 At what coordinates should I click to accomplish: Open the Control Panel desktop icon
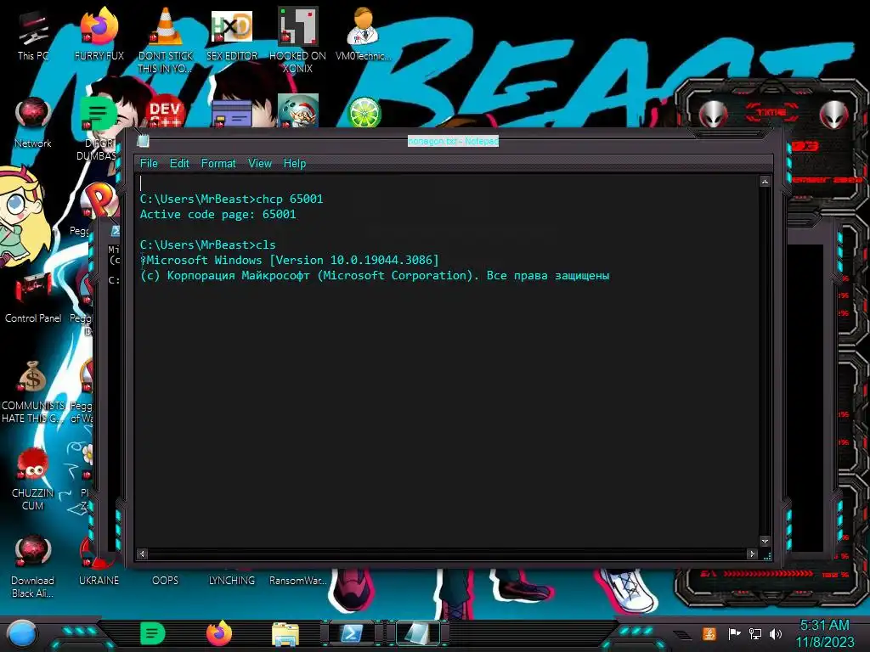coord(33,300)
